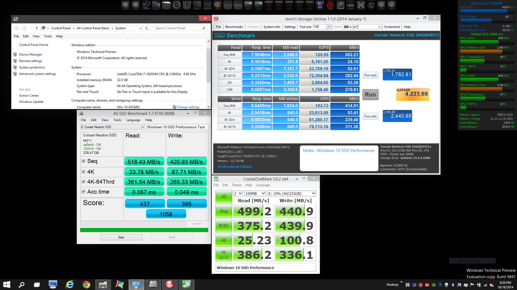Open Theme menu in CrystalDiskMark

click(x=236, y=185)
